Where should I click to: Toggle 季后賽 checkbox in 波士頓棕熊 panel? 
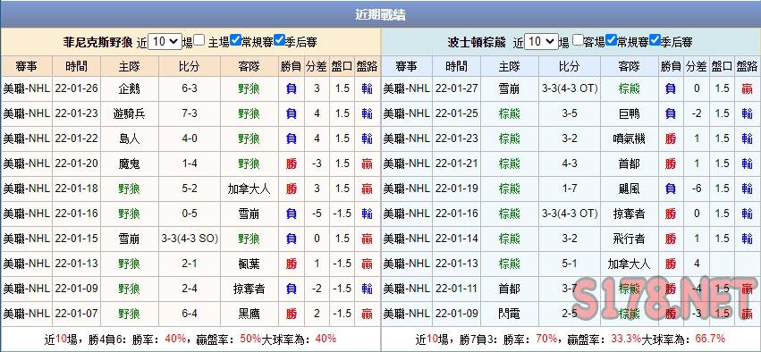(655, 40)
